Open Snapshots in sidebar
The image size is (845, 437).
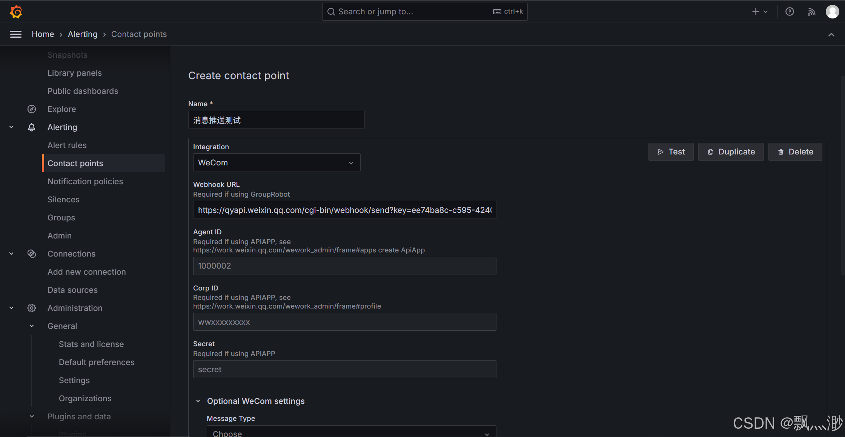pyautogui.click(x=68, y=55)
